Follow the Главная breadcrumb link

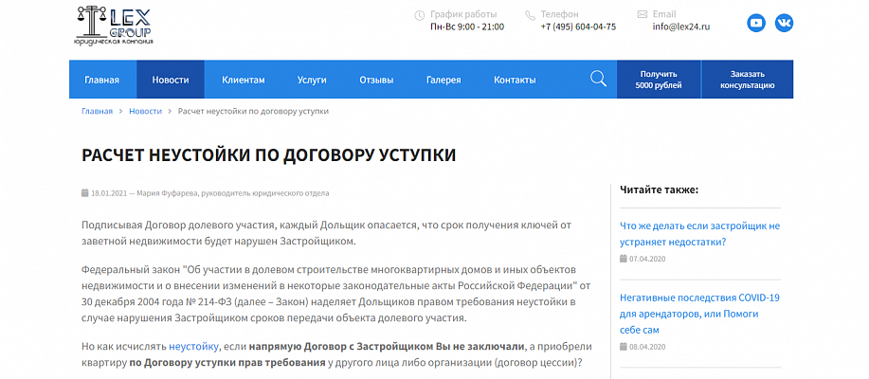pyautogui.click(x=97, y=111)
